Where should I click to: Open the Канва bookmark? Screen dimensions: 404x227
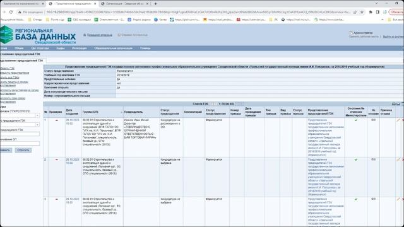point(160,20)
